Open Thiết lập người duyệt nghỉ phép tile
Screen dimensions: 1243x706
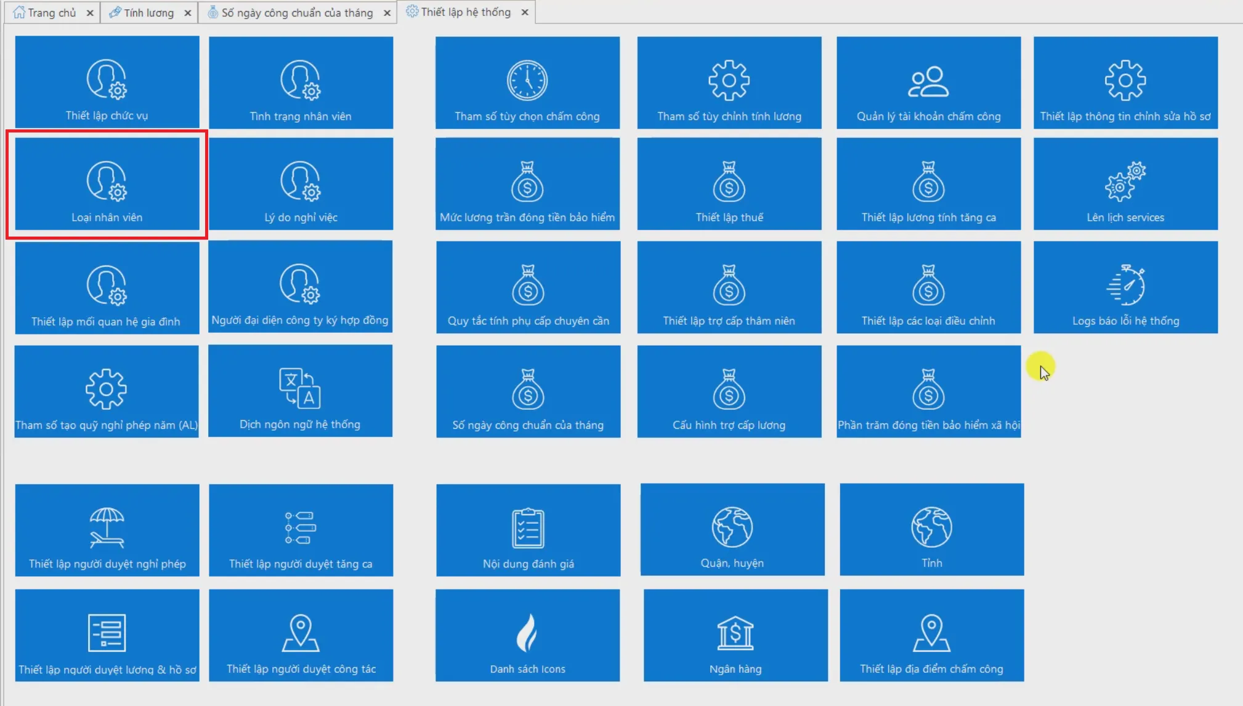tap(107, 530)
